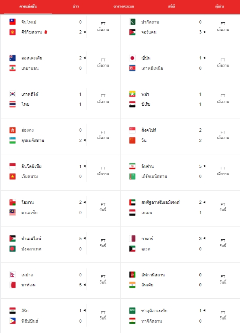Screen dimensions: 240x333
Task: Click the Palestine flag icon
Action: click(12, 238)
